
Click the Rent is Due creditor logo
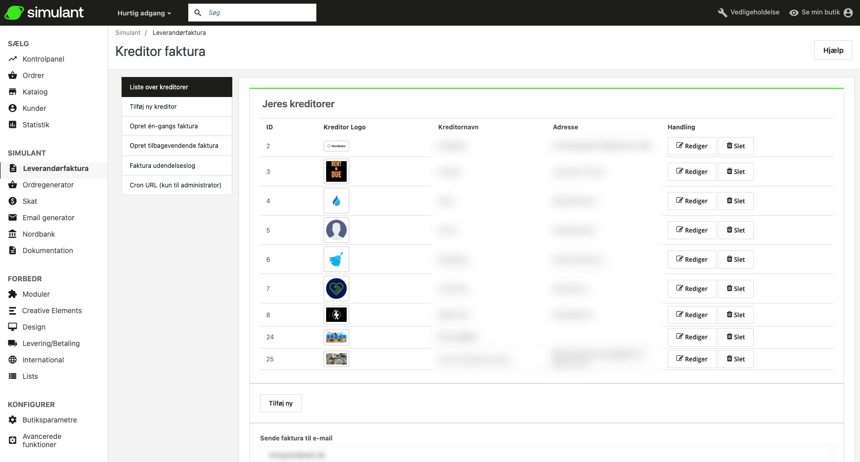tap(336, 171)
